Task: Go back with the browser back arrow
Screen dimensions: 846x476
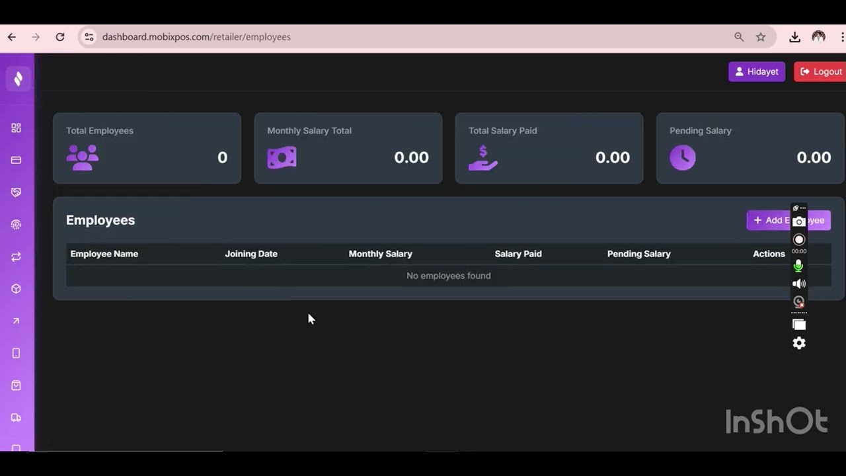Action: [x=12, y=37]
